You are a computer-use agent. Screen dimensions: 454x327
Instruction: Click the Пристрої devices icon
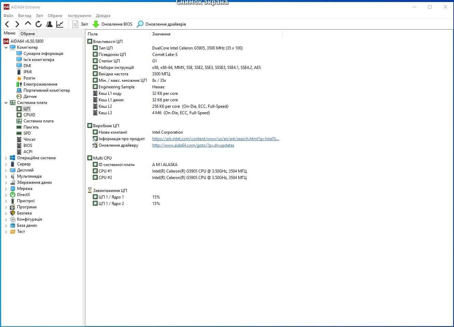point(13,201)
